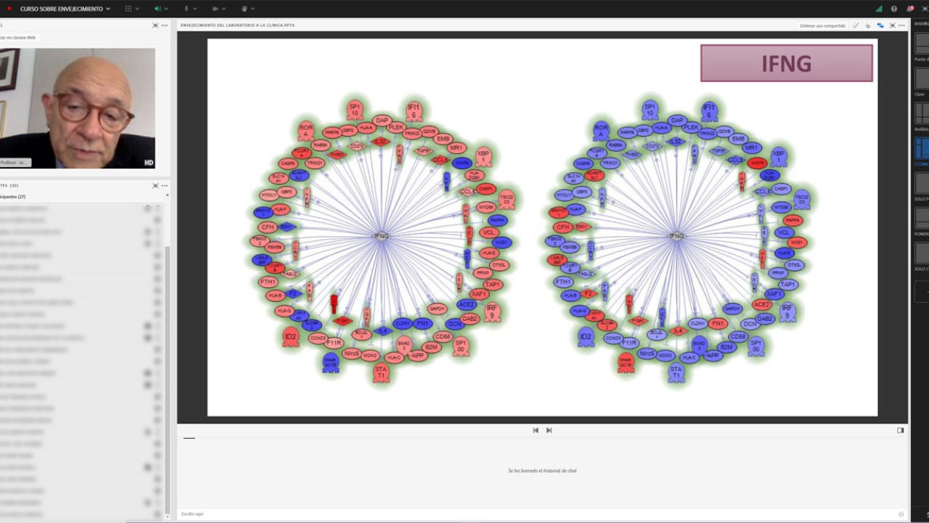The height and width of the screenshot is (523, 929).
Task: Check connection status signal bars icon
Action: click(x=879, y=9)
